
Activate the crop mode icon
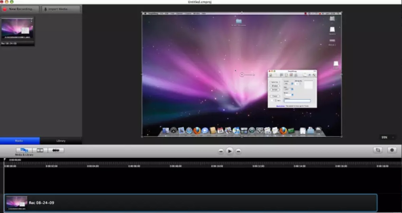tap(378, 150)
